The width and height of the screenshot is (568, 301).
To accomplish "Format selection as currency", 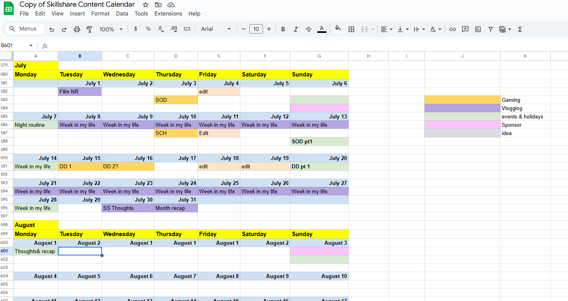I will click(x=136, y=29).
